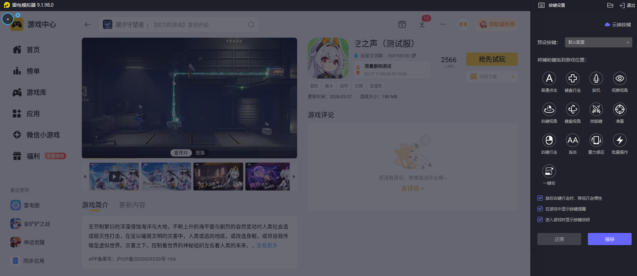Click the 登录 button

pyautogui.click(x=463, y=24)
